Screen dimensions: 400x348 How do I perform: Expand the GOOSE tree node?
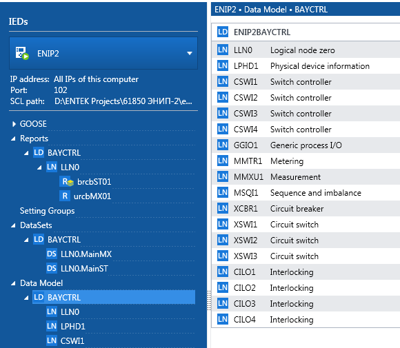click(x=14, y=124)
